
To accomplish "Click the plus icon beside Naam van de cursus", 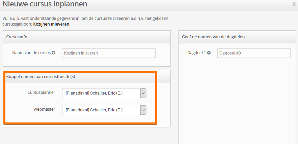I will tap(54, 53).
